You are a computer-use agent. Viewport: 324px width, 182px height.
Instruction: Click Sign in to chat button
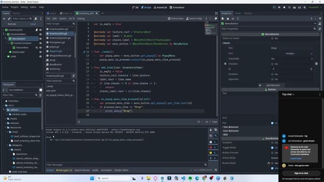tap(301, 173)
